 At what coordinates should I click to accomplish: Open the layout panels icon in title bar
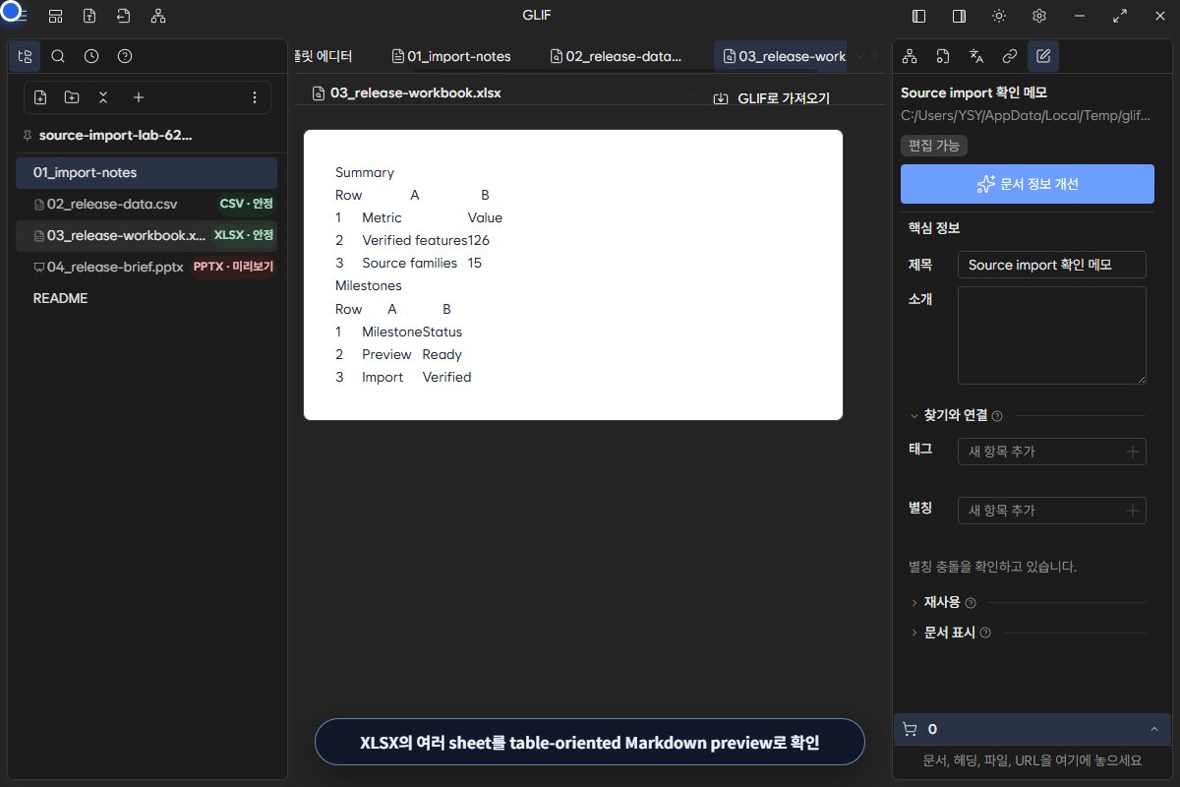pyautogui.click(x=56, y=16)
